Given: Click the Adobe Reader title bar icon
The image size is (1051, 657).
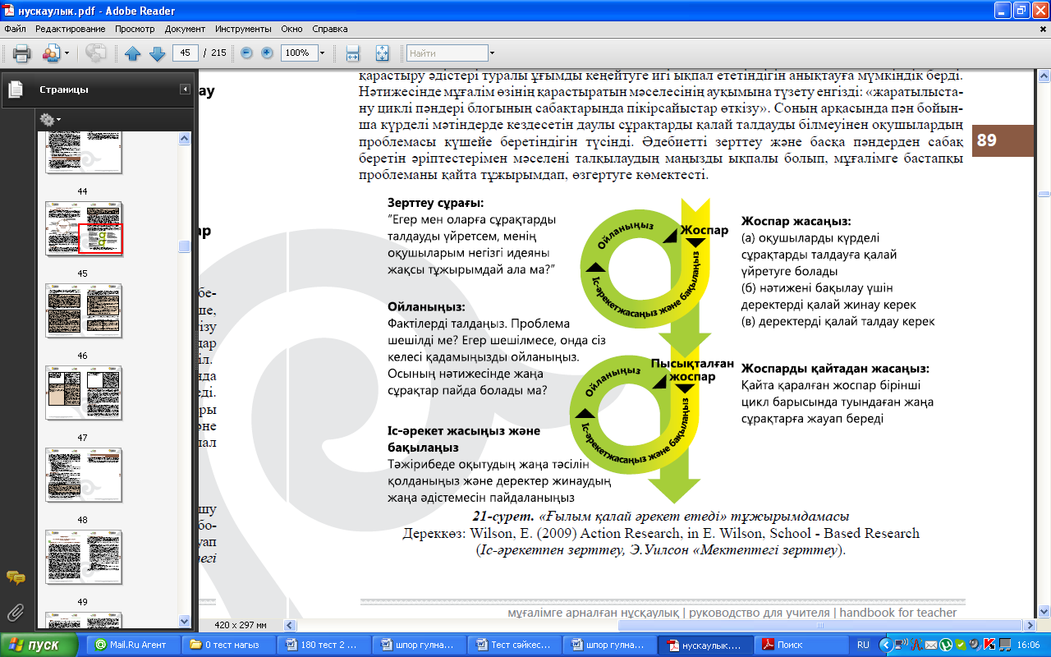Looking at the screenshot, I should point(9,11).
